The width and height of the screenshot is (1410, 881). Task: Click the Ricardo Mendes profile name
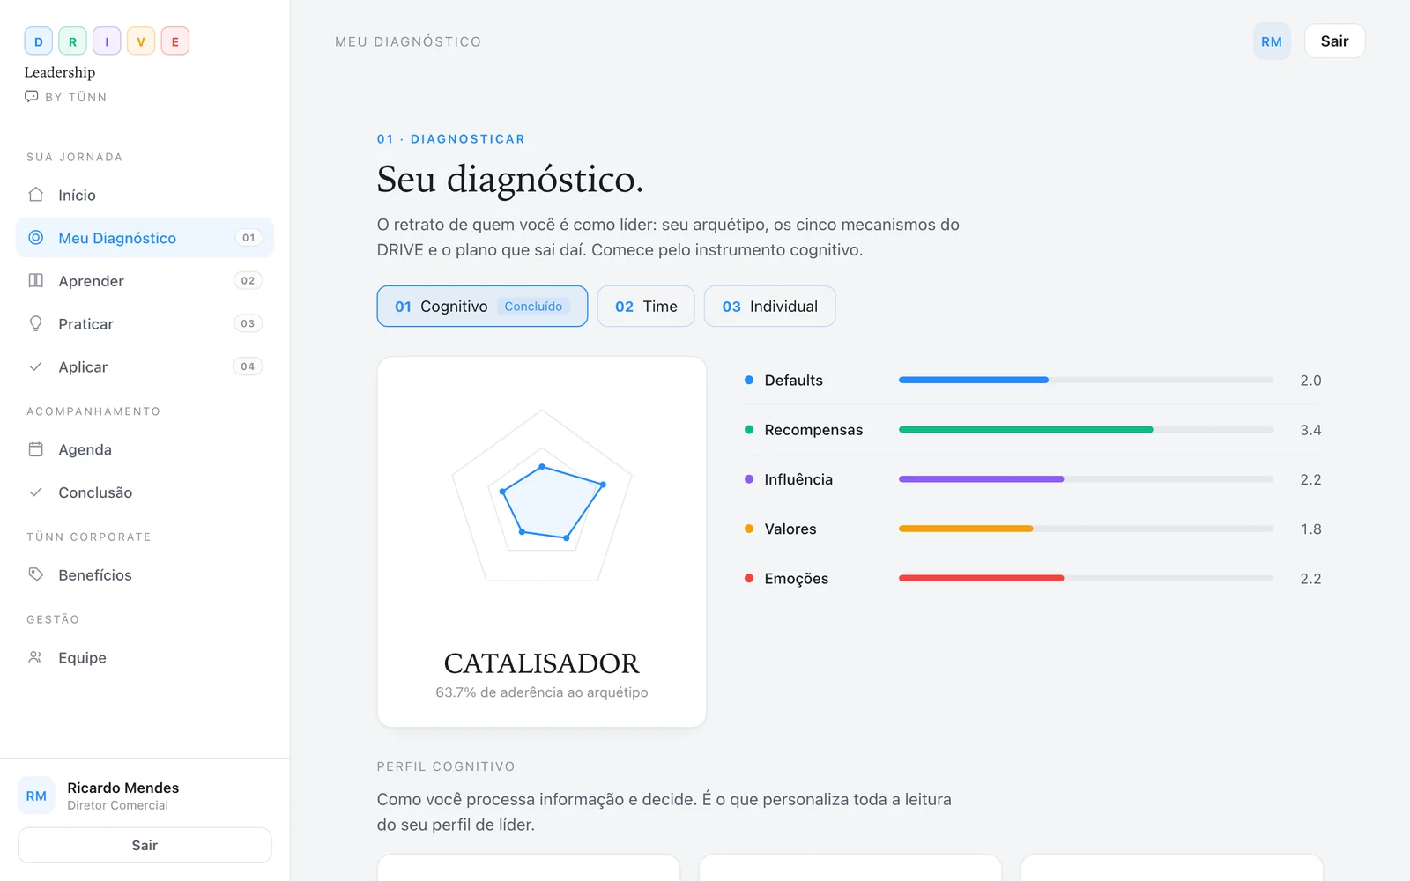123,788
